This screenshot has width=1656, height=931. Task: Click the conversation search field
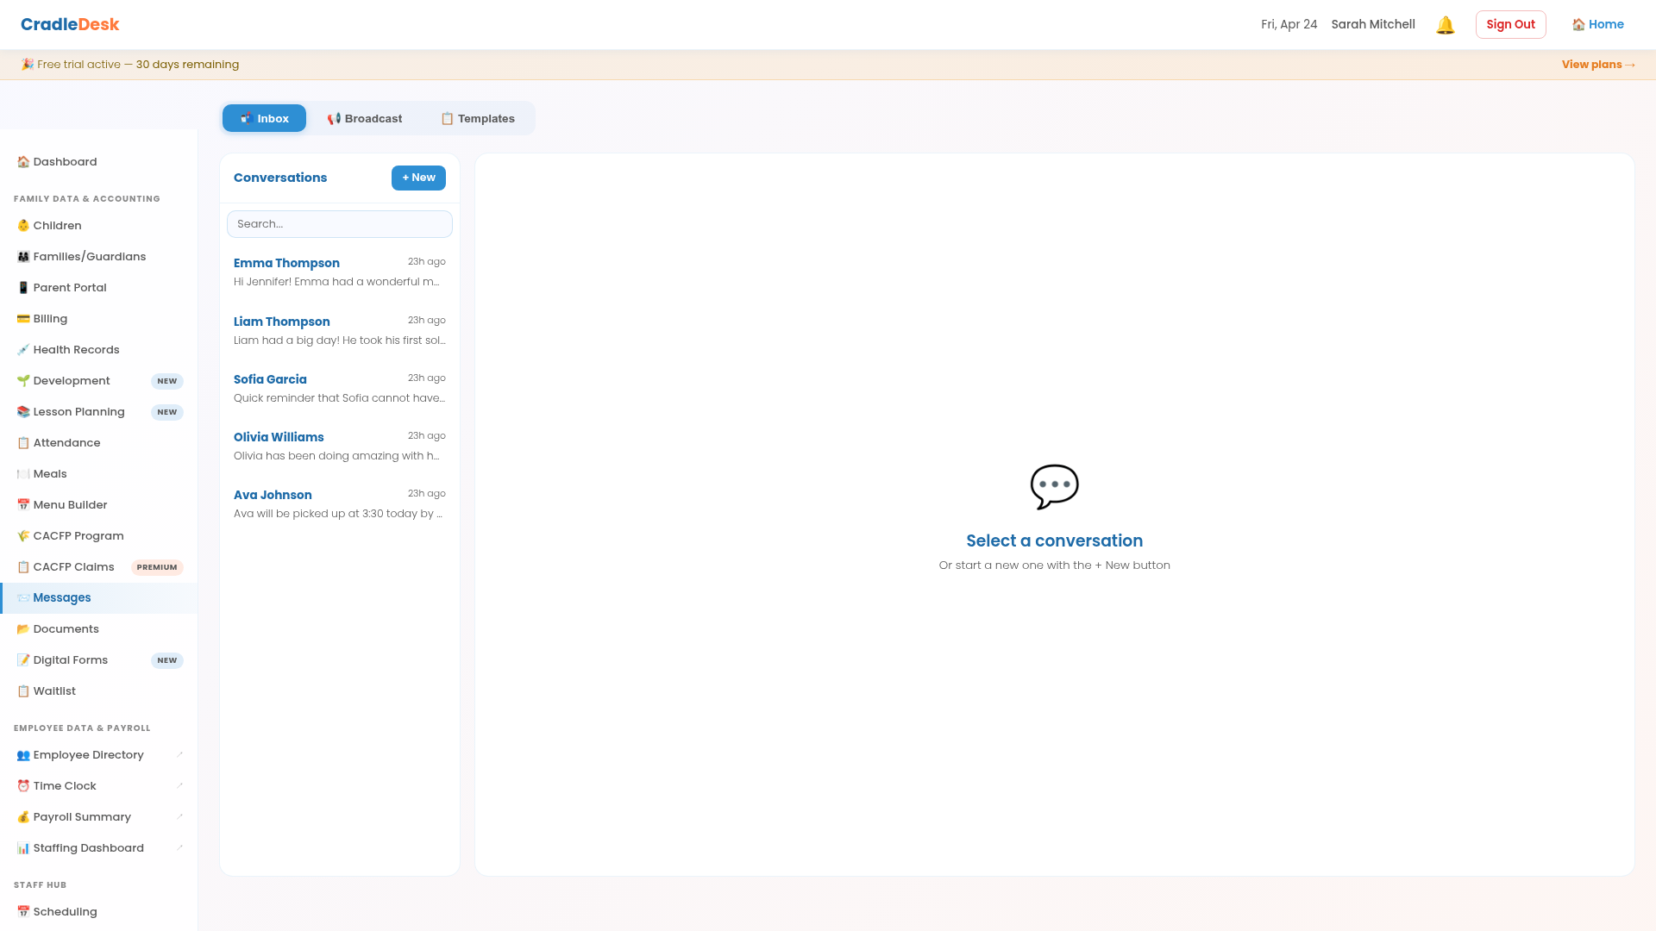pos(339,223)
